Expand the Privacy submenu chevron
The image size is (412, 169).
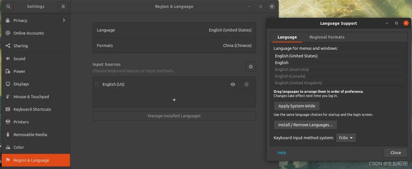click(x=64, y=20)
